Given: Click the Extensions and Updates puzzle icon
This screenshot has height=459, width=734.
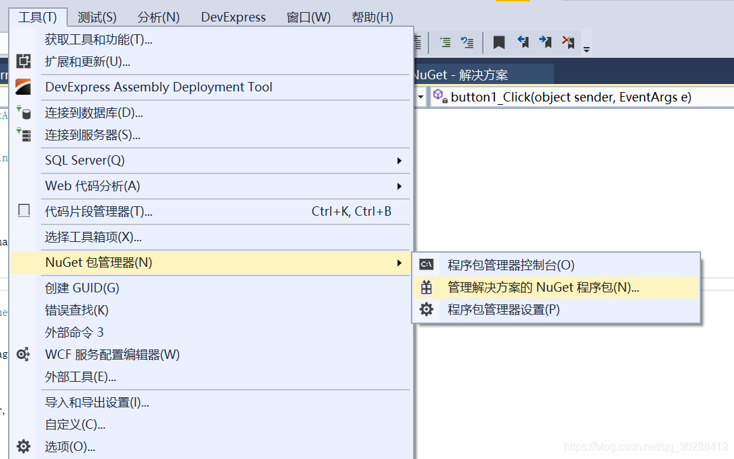Looking at the screenshot, I should click(x=24, y=61).
